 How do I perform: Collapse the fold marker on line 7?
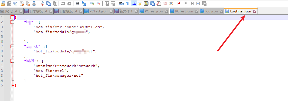click(12, 46)
